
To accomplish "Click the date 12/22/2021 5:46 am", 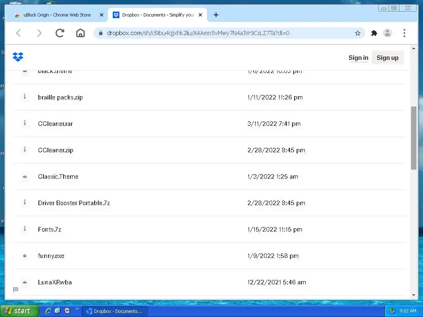I will tap(276, 282).
